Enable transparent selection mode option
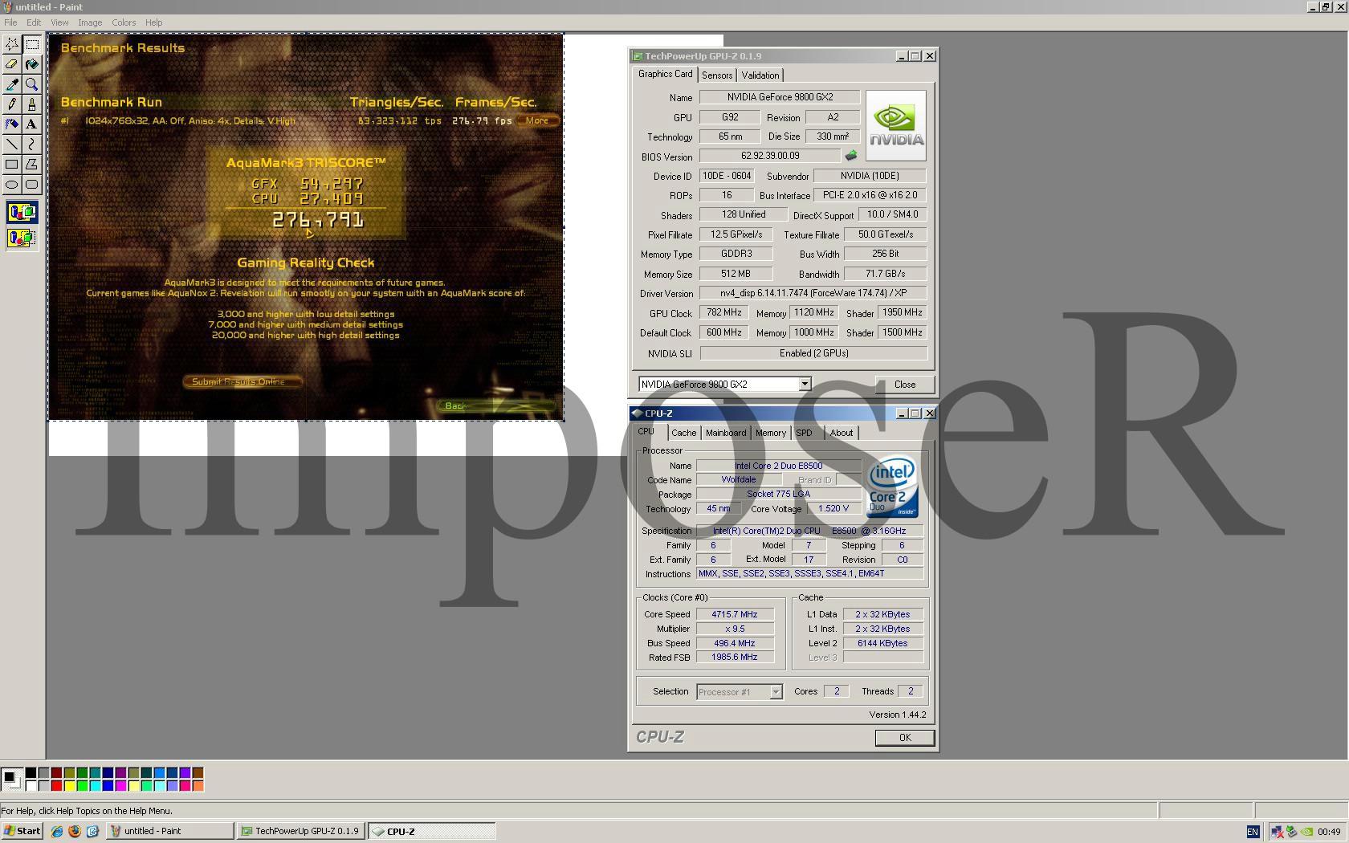Screen dimensions: 1349x843 click(22, 238)
